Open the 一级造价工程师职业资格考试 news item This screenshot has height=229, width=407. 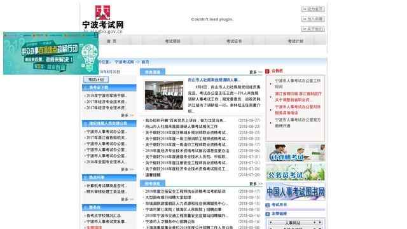(186, 144)
